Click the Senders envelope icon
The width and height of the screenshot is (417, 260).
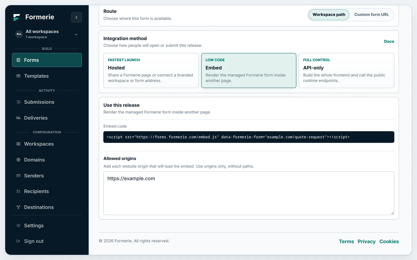[x=18, y=176]
